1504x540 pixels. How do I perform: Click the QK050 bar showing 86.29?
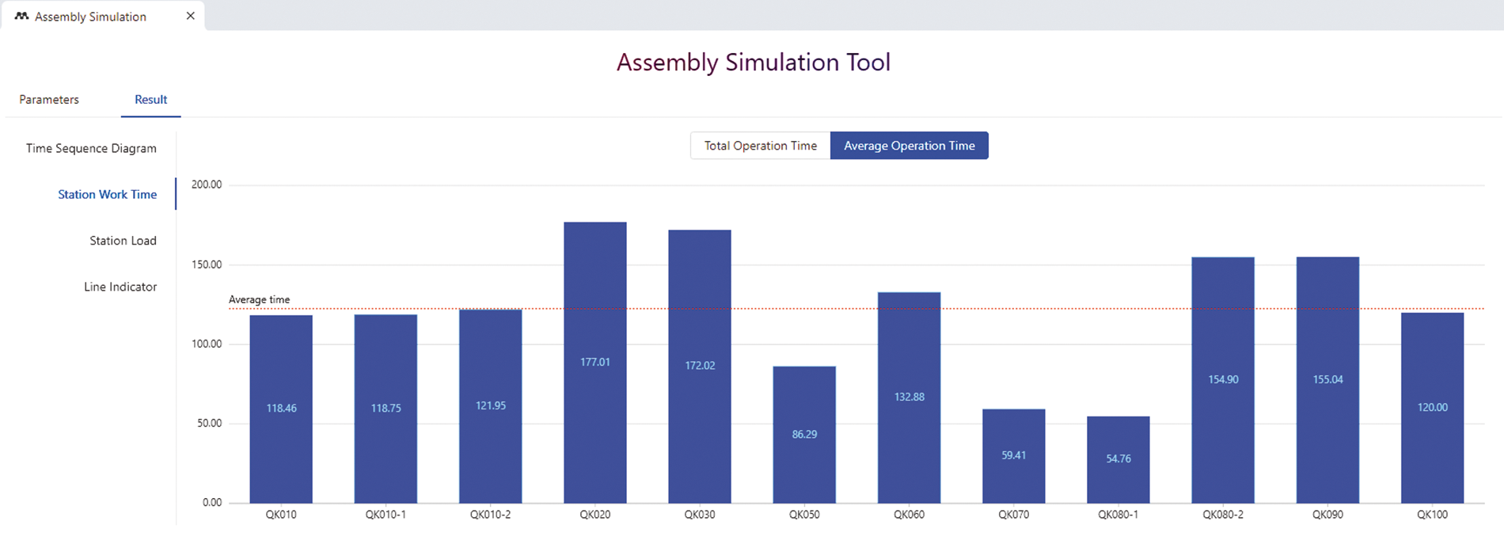coord(804,434)
